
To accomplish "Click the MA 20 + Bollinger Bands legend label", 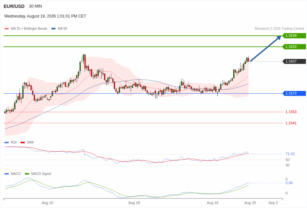I will [x=29, y=28].
